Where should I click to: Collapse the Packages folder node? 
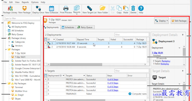tap(6, 49)
